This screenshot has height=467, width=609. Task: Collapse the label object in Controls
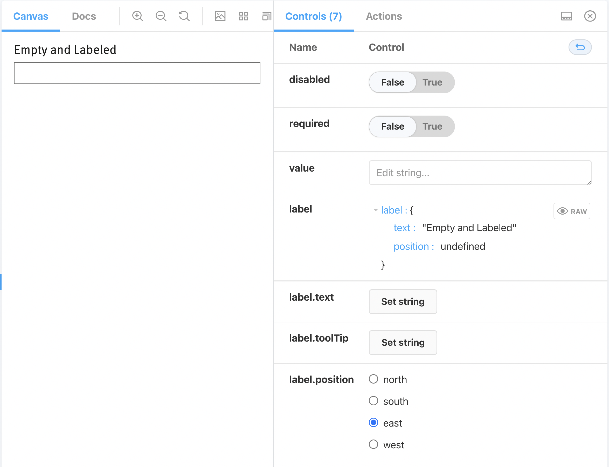pyautogui.click(x=376, y=210)
